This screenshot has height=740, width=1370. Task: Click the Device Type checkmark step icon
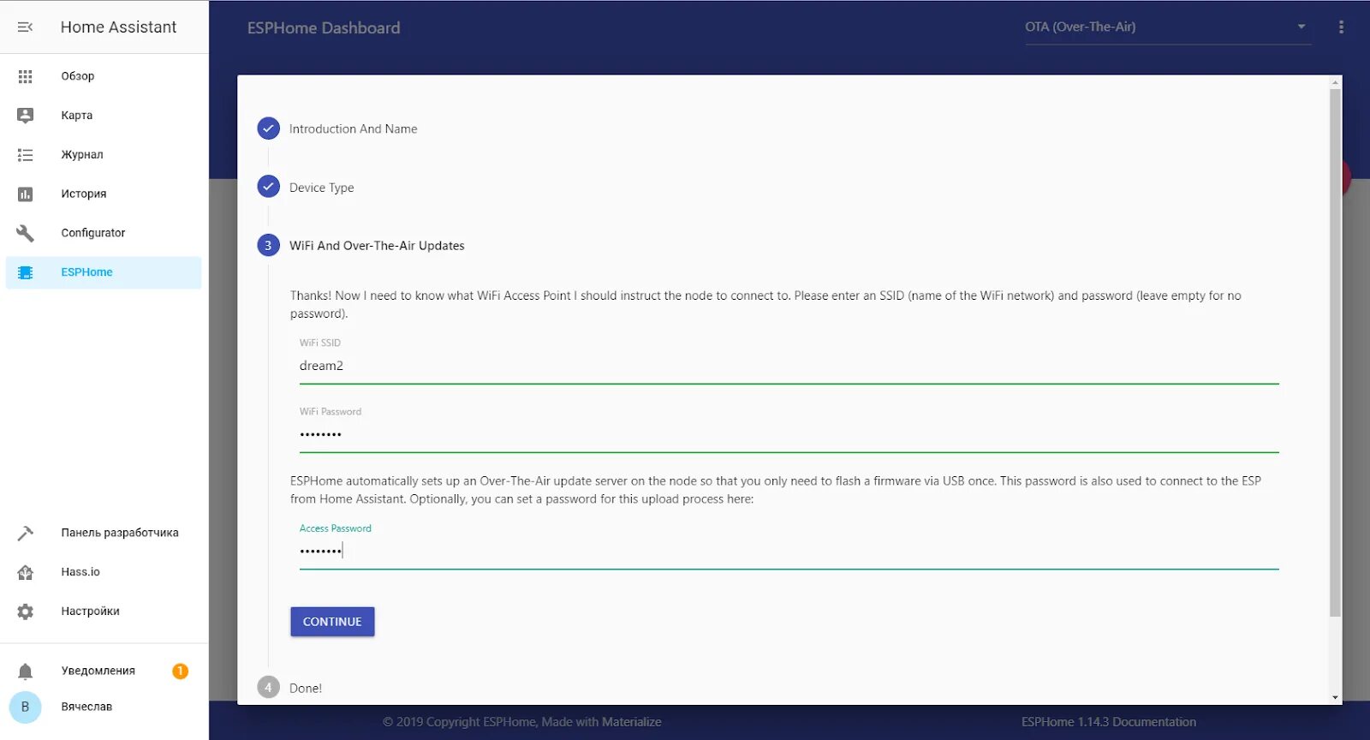coord(268,187)
